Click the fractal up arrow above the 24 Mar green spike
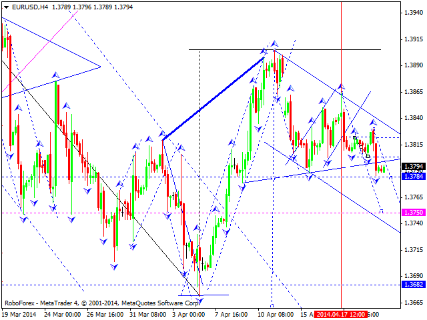Viewport: 427px width, 320px height. [55, 75]
